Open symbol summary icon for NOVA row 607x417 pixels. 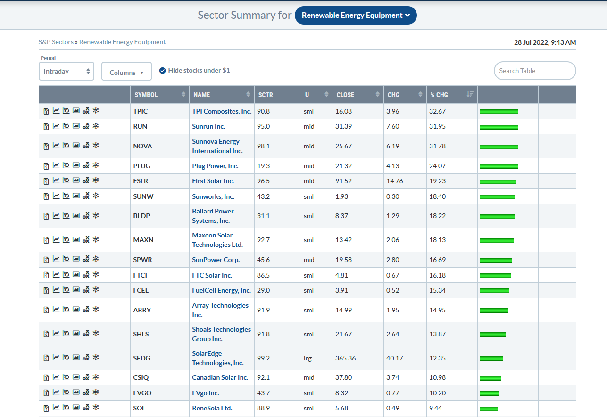click(46, 146)
